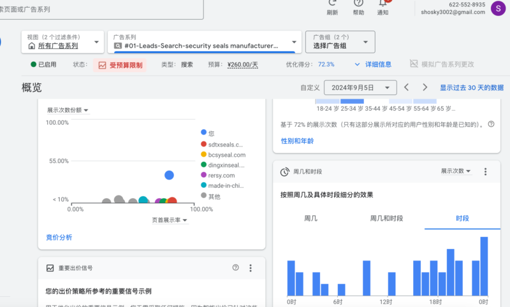The height and width of the screenshot is (307, 510).
Task: Click the blue 您 bubble in chart
Action: pyautogui.click(x=169, y=175)
